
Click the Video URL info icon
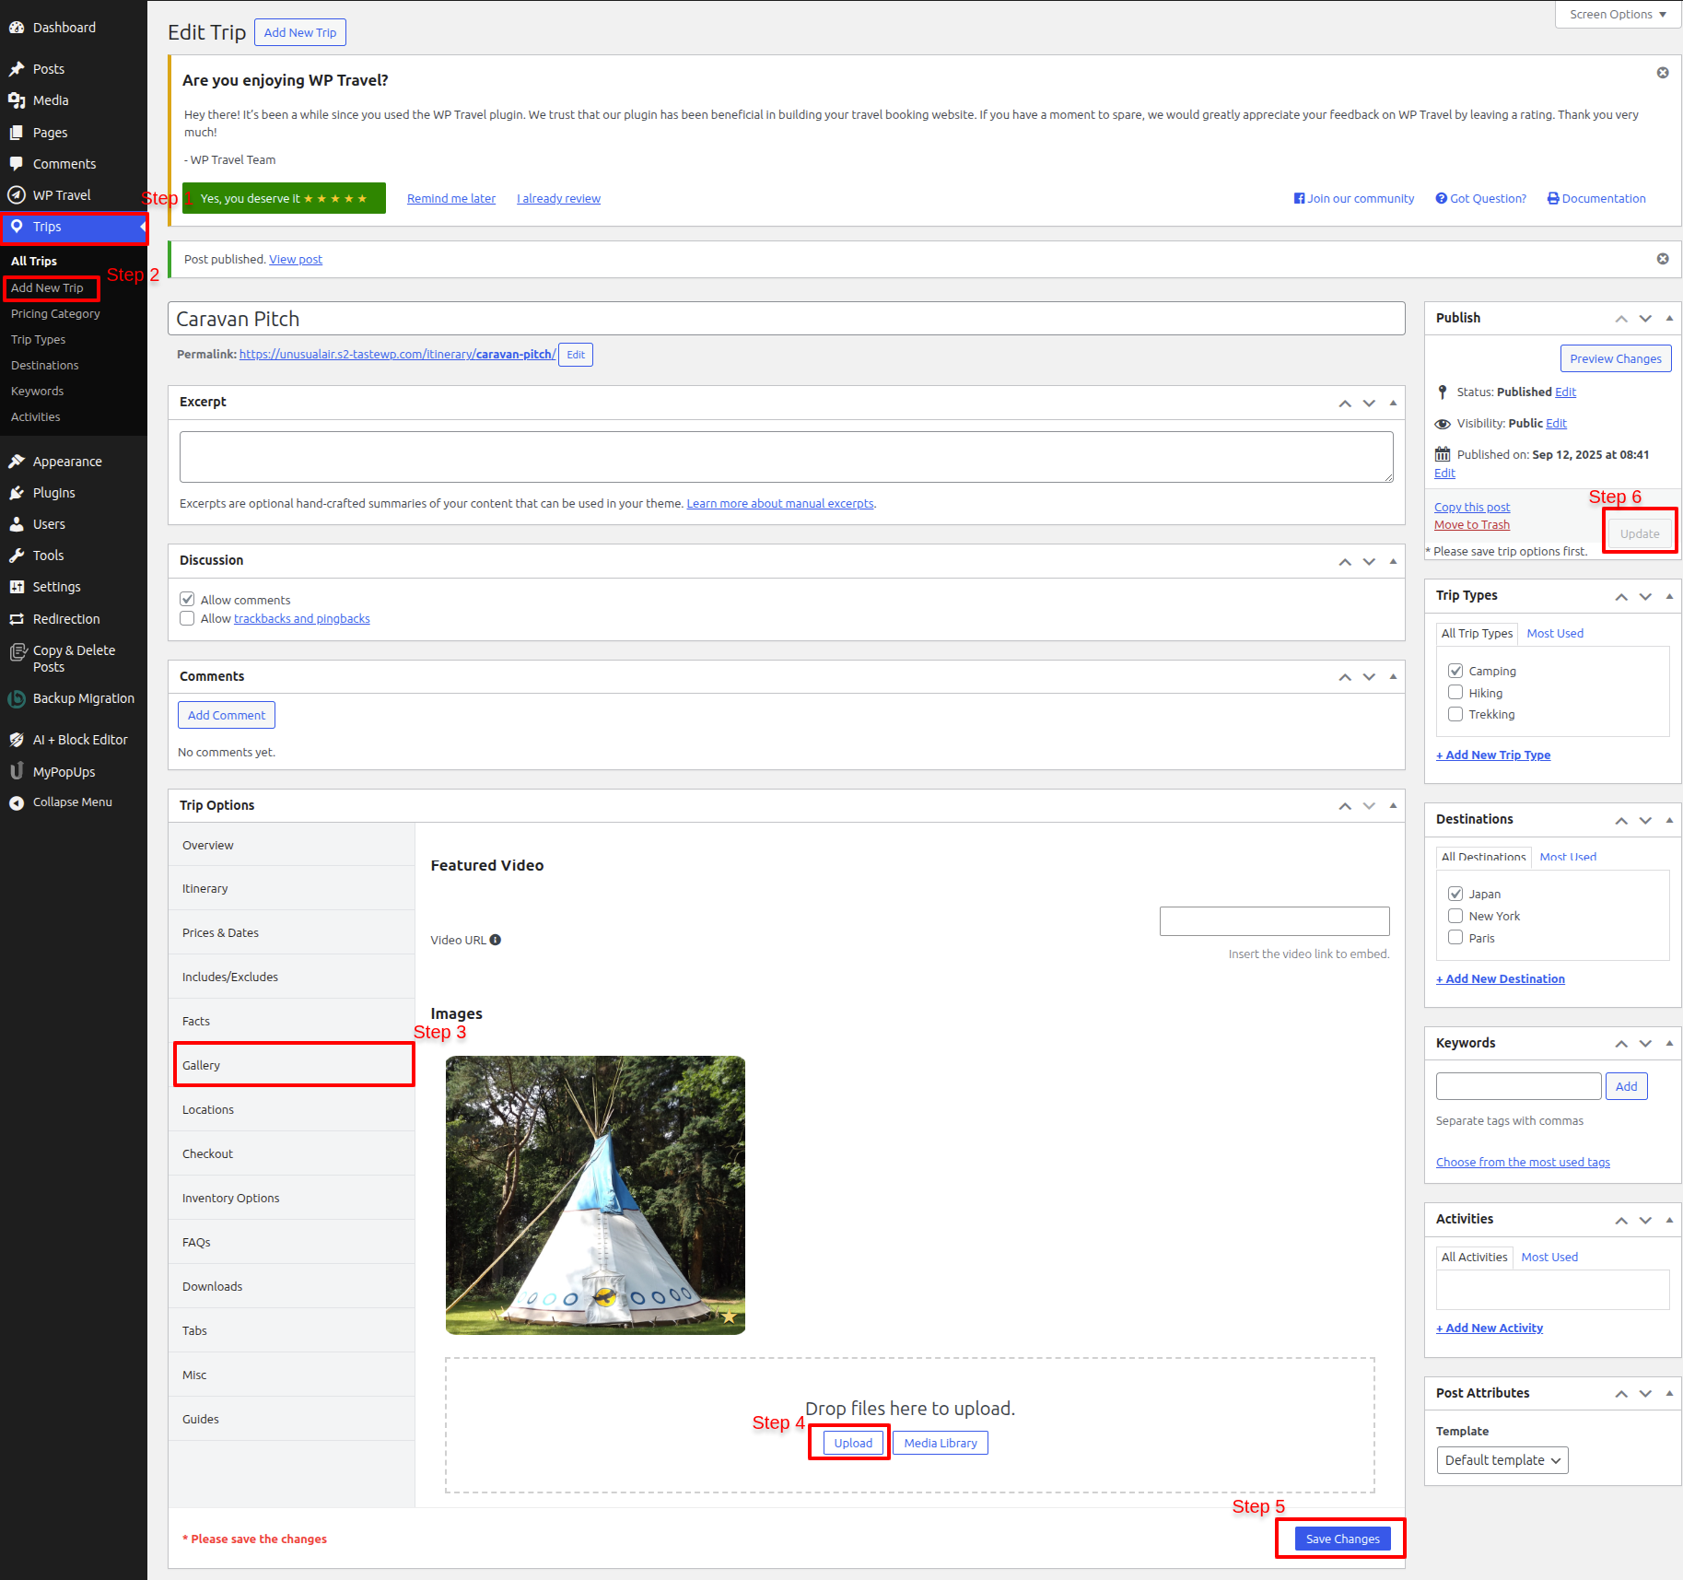tap(496, 940)
